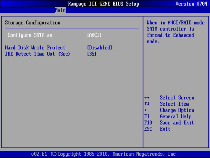Click the AHCI/RAID mode help text

pos(176,32)
